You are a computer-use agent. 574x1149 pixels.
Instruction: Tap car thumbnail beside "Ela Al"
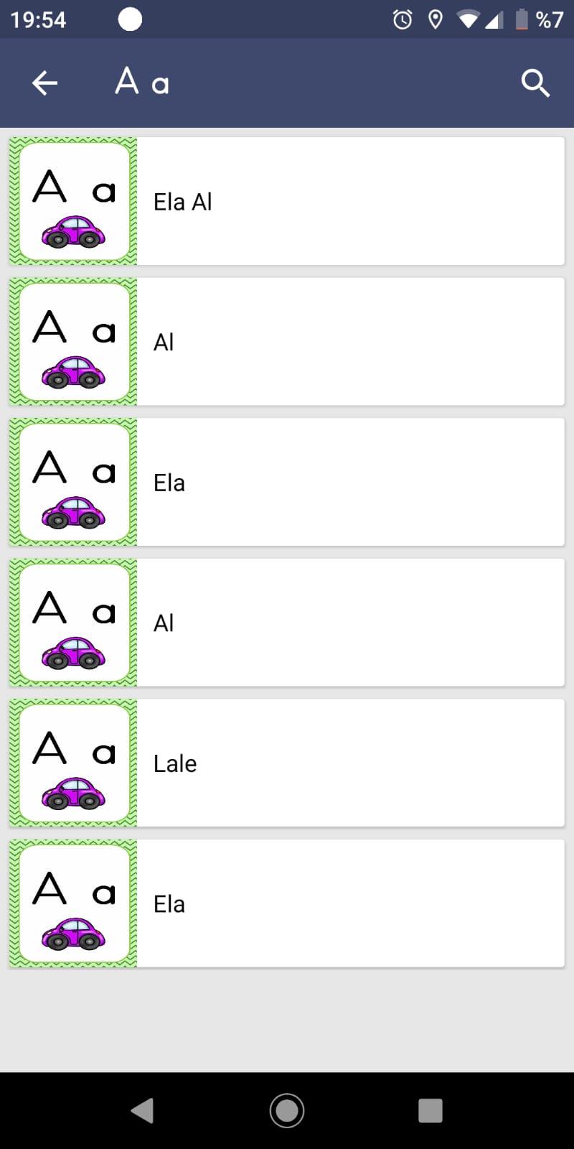coord(73,201)
